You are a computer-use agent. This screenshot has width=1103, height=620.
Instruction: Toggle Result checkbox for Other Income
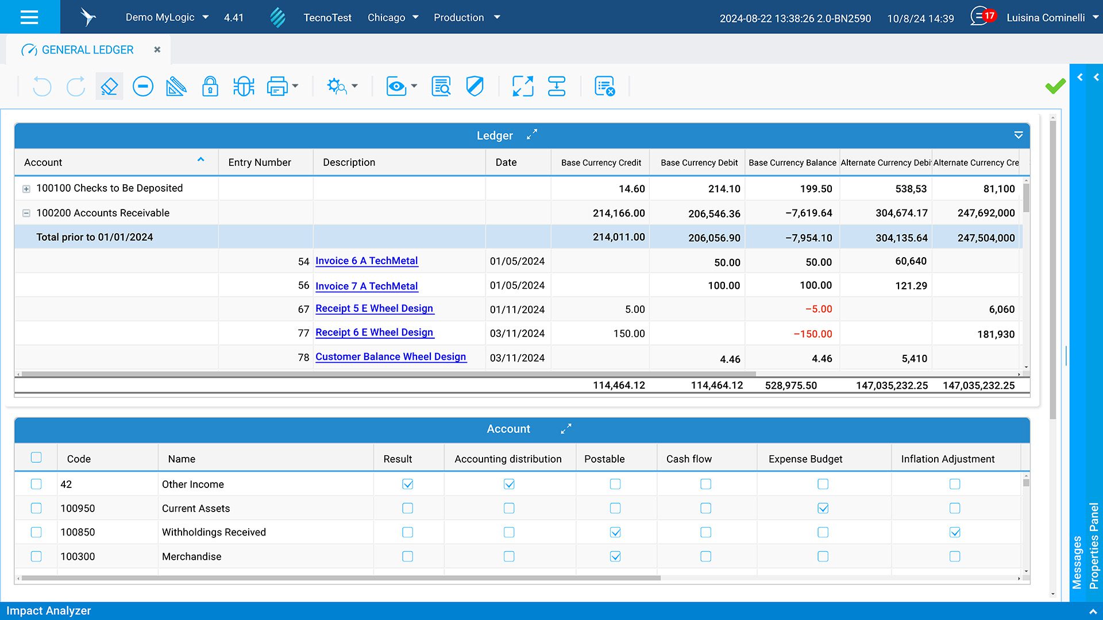407,484
